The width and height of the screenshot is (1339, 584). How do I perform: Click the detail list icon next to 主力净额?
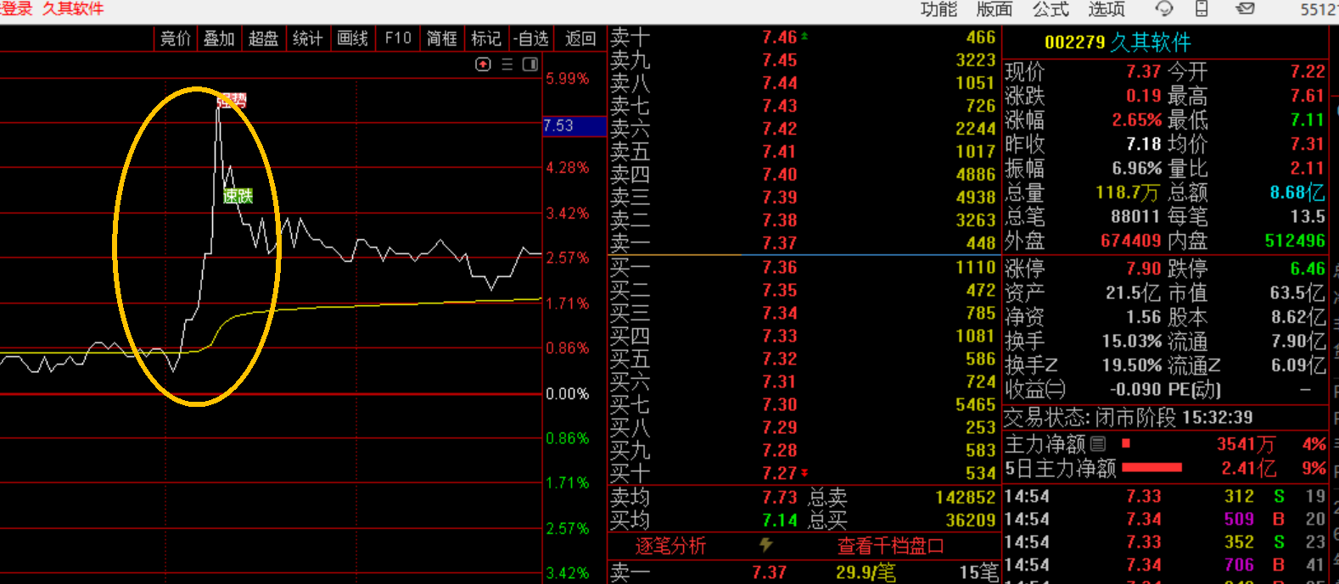[x=1098, y=443]
